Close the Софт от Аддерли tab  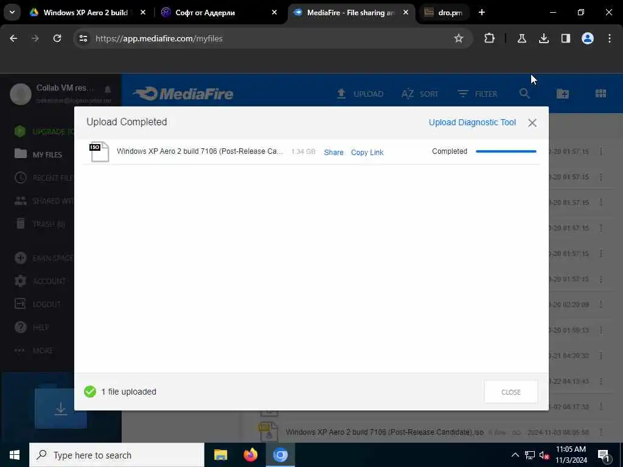point(274,12)
